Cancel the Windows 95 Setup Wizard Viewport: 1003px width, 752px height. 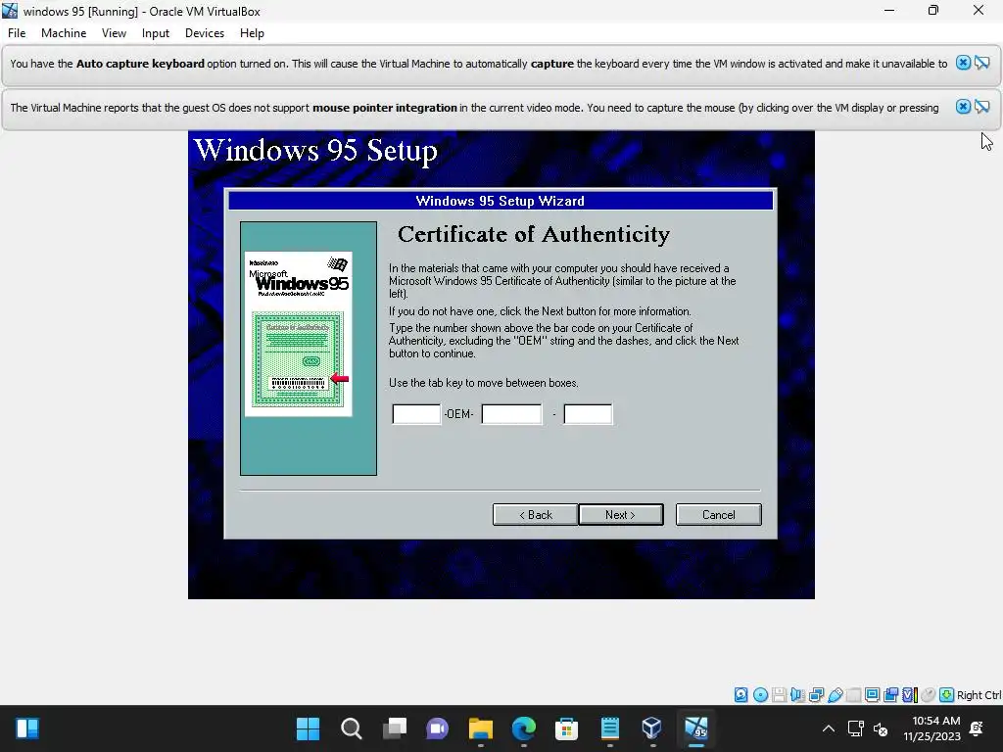coord(718,515)
